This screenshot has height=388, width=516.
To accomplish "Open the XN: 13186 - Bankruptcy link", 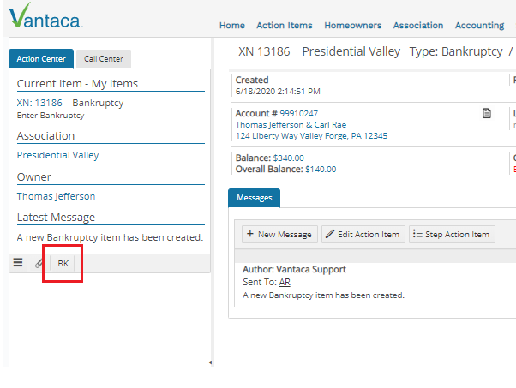I will point(70,103).
